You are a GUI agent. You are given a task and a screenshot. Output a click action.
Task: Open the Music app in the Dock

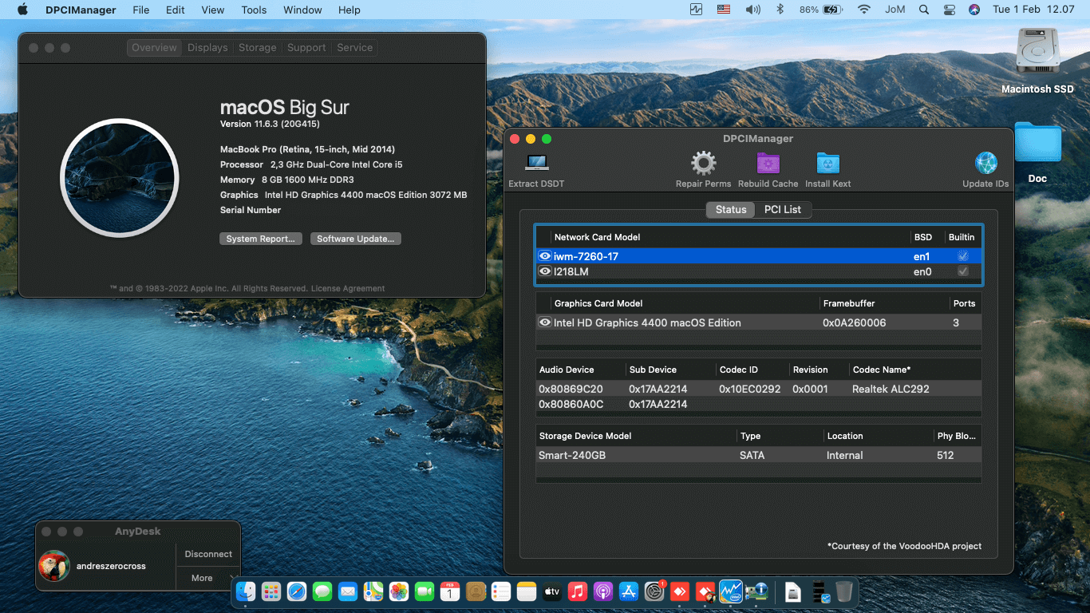(577, 591)
